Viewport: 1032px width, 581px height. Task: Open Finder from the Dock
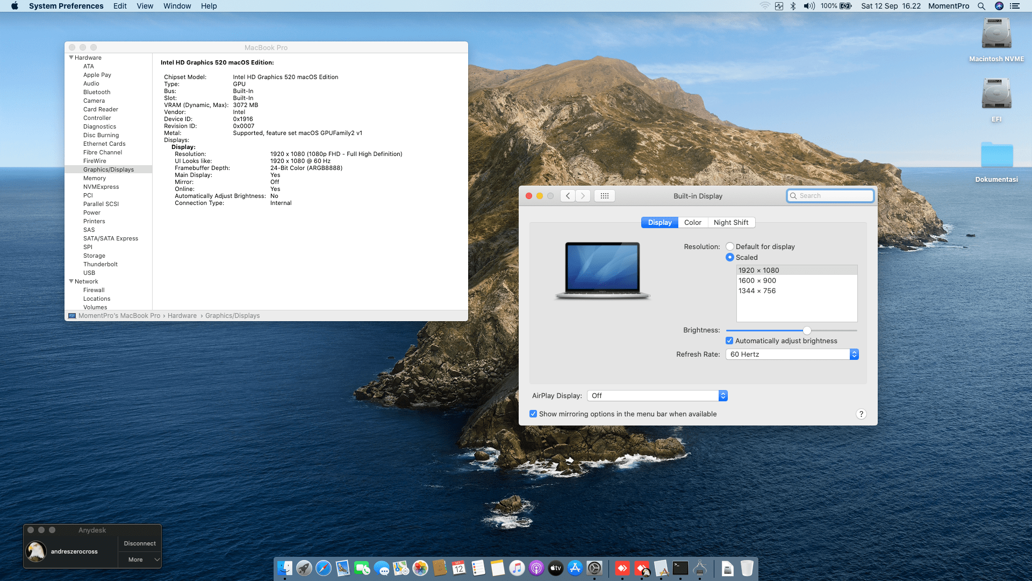[x=285, y=568]
